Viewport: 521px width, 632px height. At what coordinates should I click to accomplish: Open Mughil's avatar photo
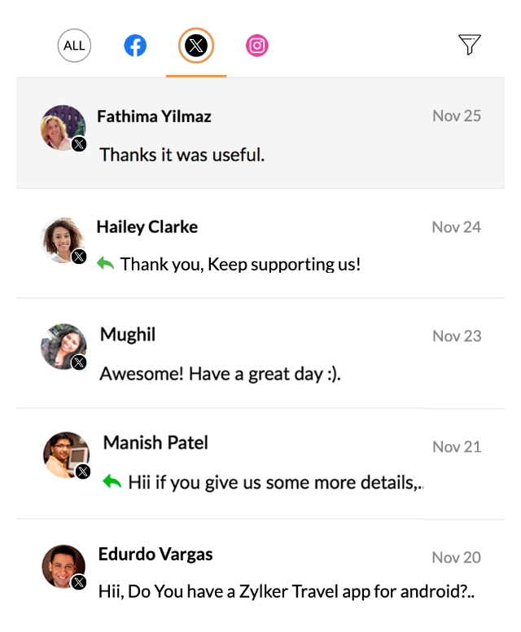tap(63, 346)
